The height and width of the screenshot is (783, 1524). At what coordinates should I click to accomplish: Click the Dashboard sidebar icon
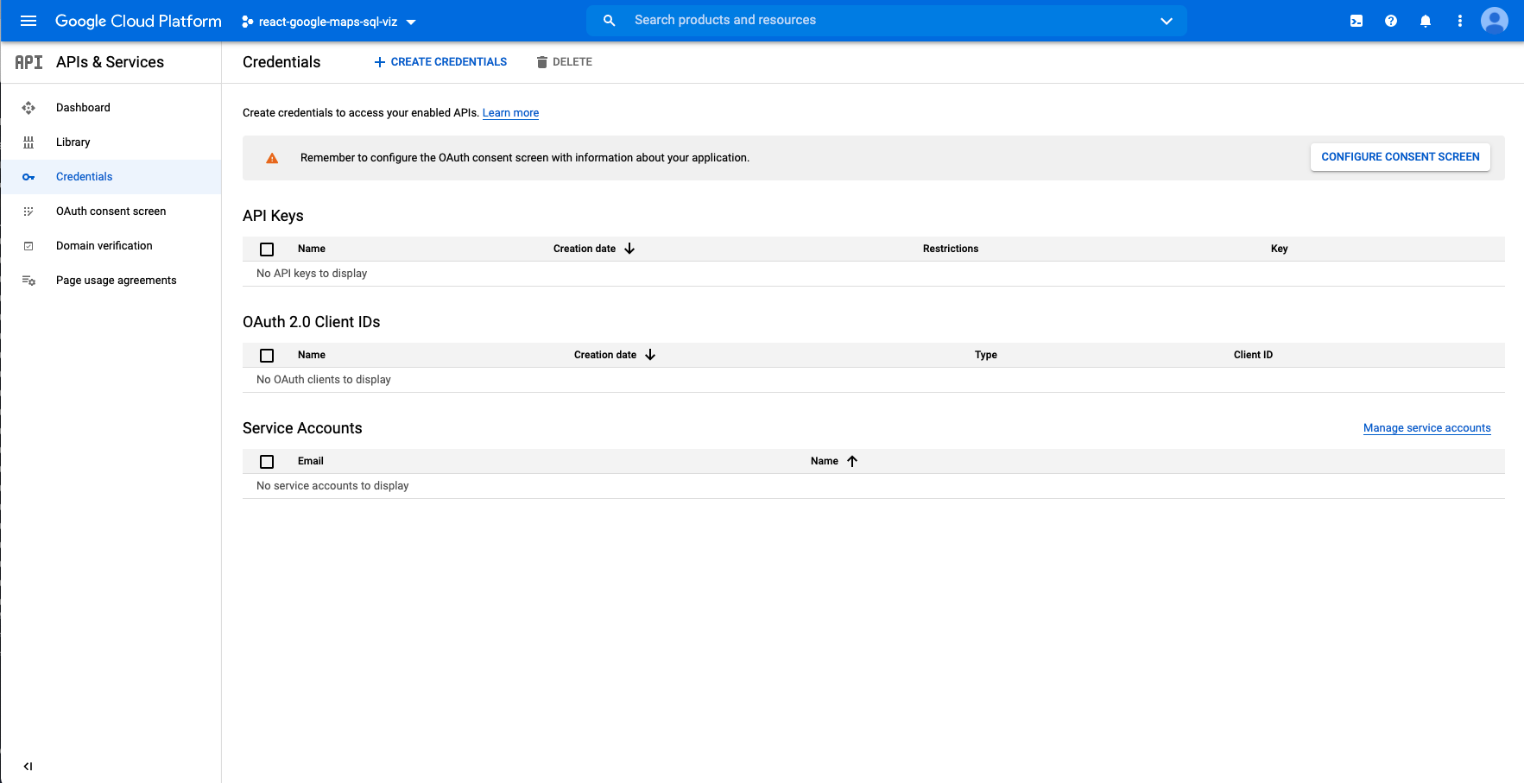tap(28, 108)
